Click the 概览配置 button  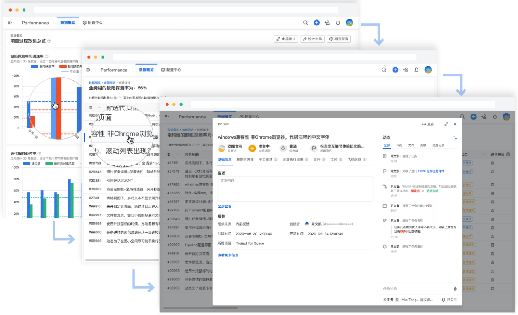[x=339, y=39]
